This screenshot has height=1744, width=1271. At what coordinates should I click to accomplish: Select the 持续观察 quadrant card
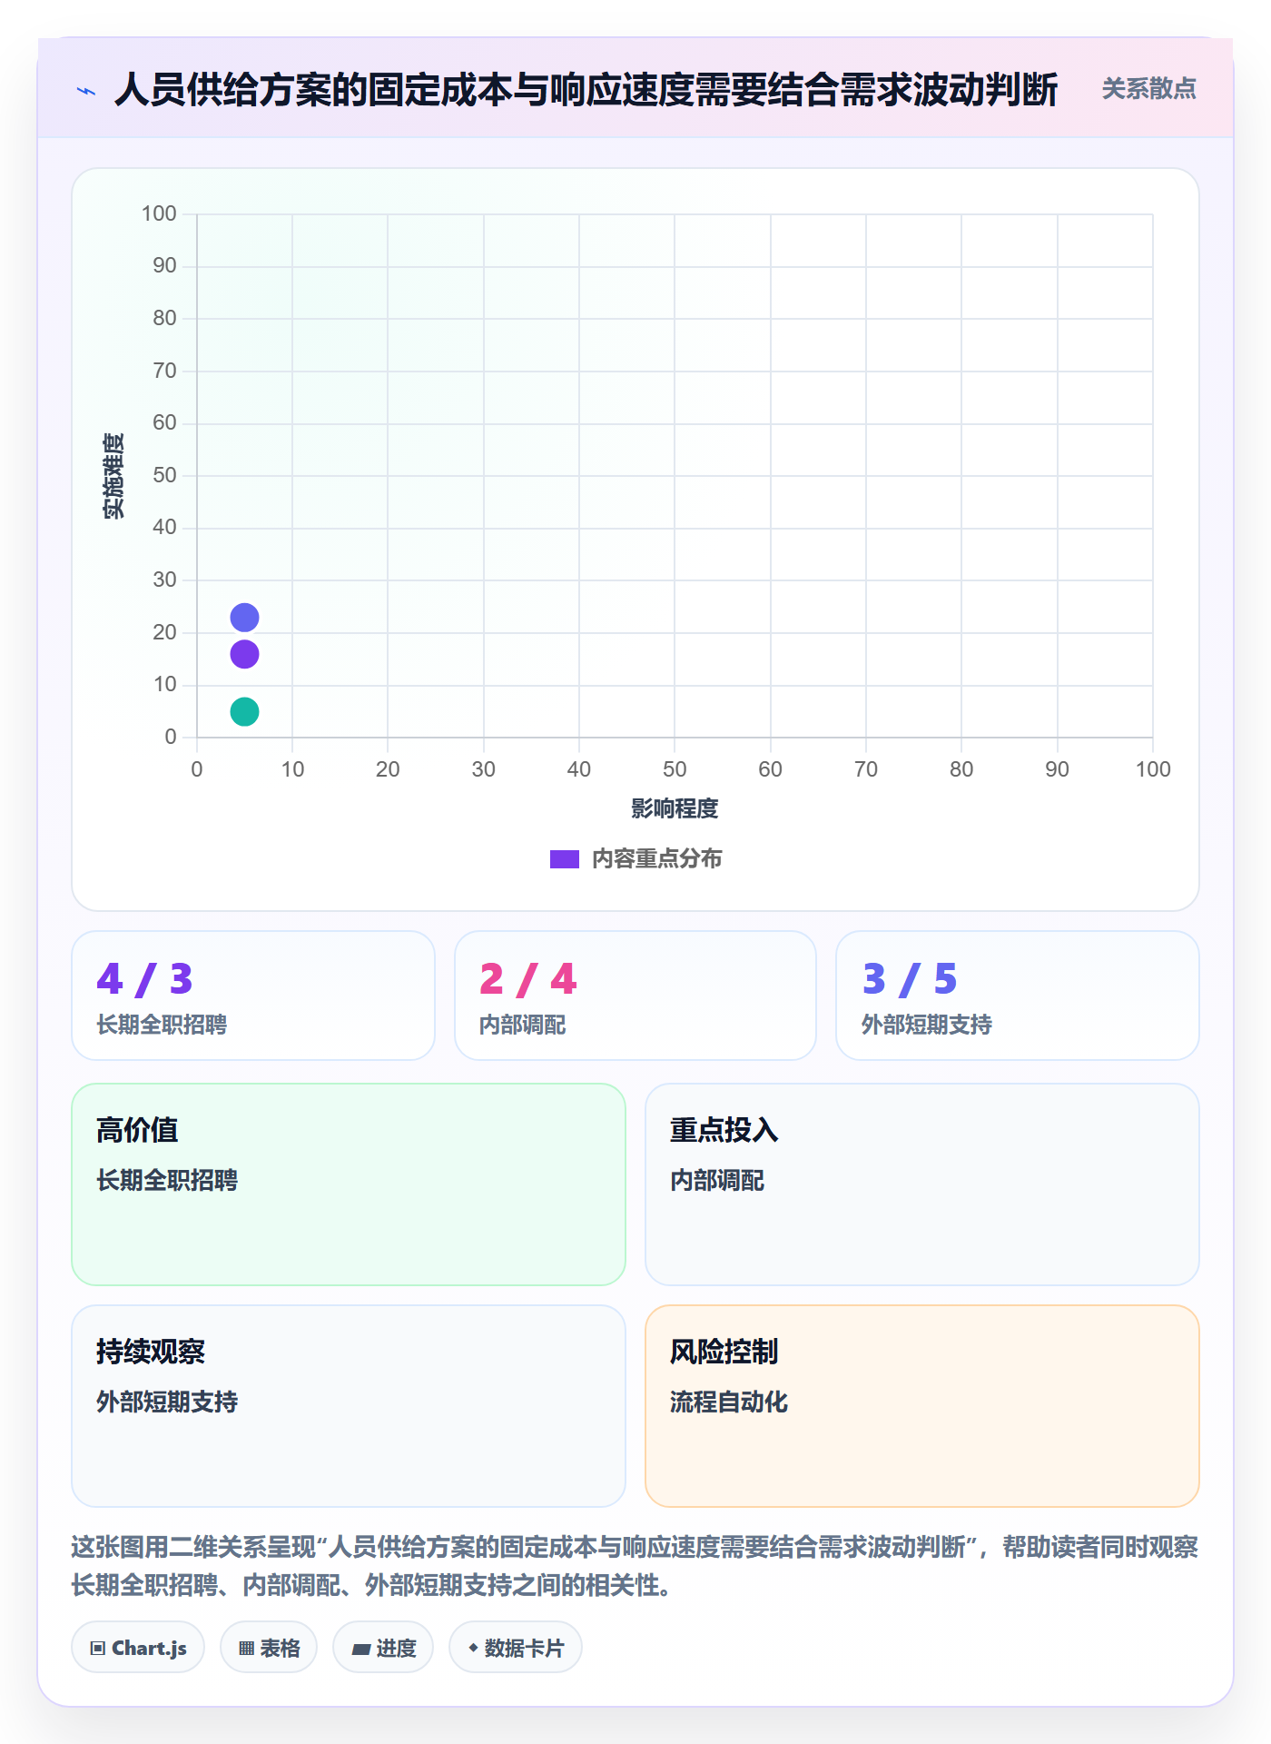click(x=349, y=1406)
